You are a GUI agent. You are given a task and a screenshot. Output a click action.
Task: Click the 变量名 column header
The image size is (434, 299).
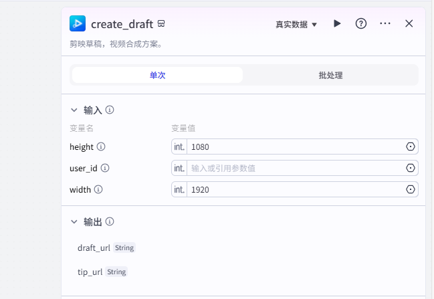tap(82, 128)
